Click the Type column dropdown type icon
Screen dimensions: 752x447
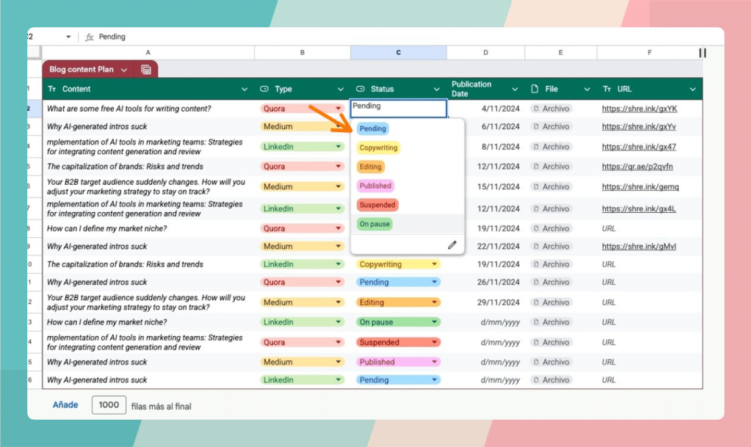pos(264,90)
